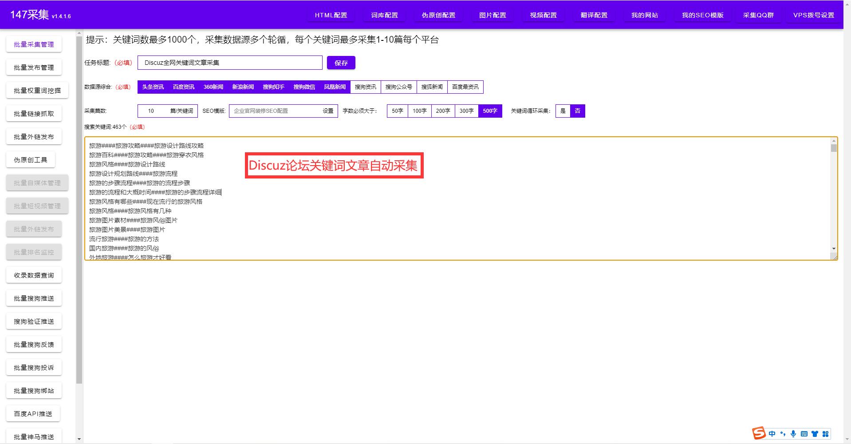
Task: Open VPS拨号设置 in the top menu
Action: tap(814, 15)
